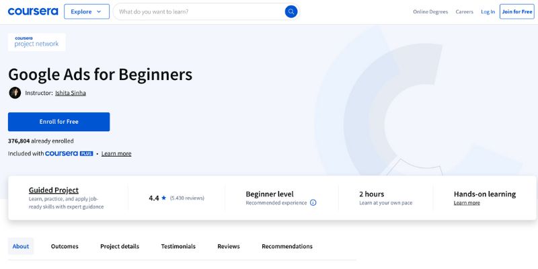538x269 pixels.
Task: Open Careers link
Action: (x=464, y=11)
